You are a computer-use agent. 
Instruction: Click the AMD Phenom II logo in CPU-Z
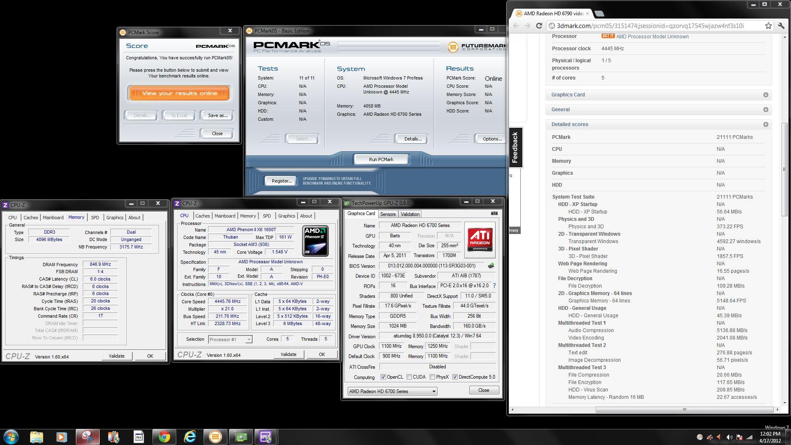click(315, 241)
